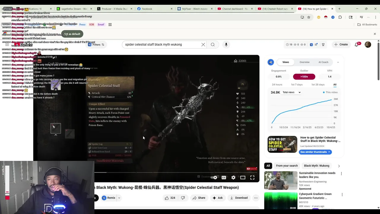This screenshot has height=214, width=380.
Task: Open Chrome media controls icon
Action: coord(361,17)
